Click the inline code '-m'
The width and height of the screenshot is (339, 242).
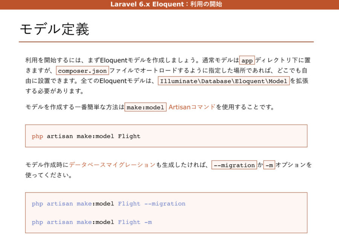point(269,165)
